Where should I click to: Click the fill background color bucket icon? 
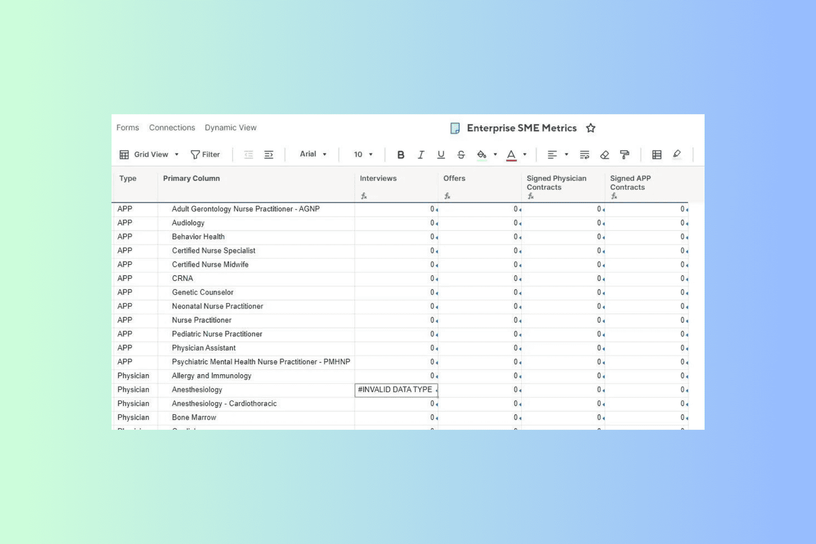click(481, 155)
